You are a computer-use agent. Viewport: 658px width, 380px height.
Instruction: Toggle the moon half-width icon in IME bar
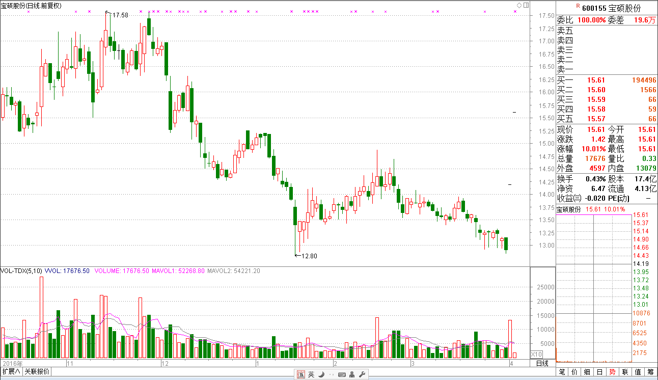321,375
